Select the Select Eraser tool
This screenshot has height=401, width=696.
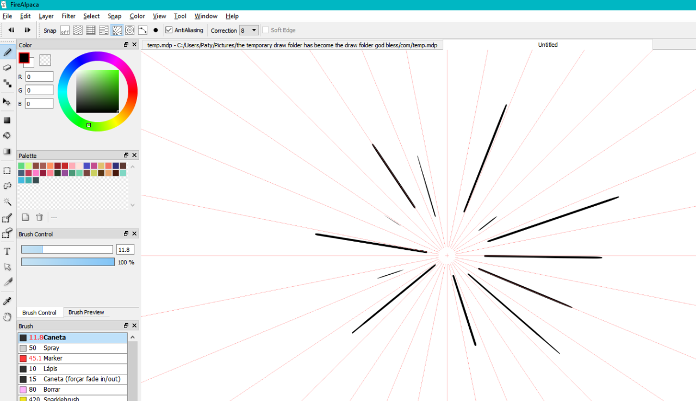(8, 233)
